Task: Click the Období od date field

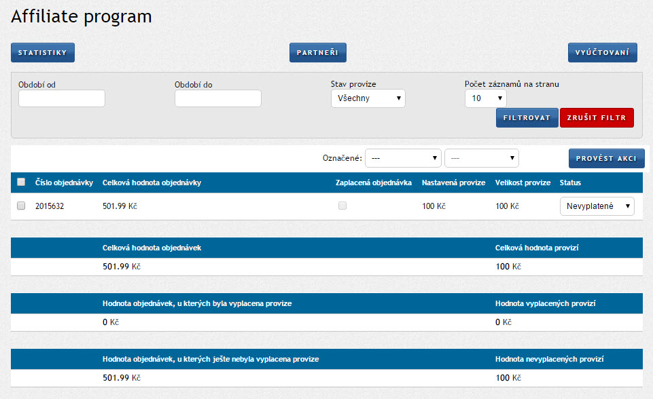Action: click(x=62, y=98)
